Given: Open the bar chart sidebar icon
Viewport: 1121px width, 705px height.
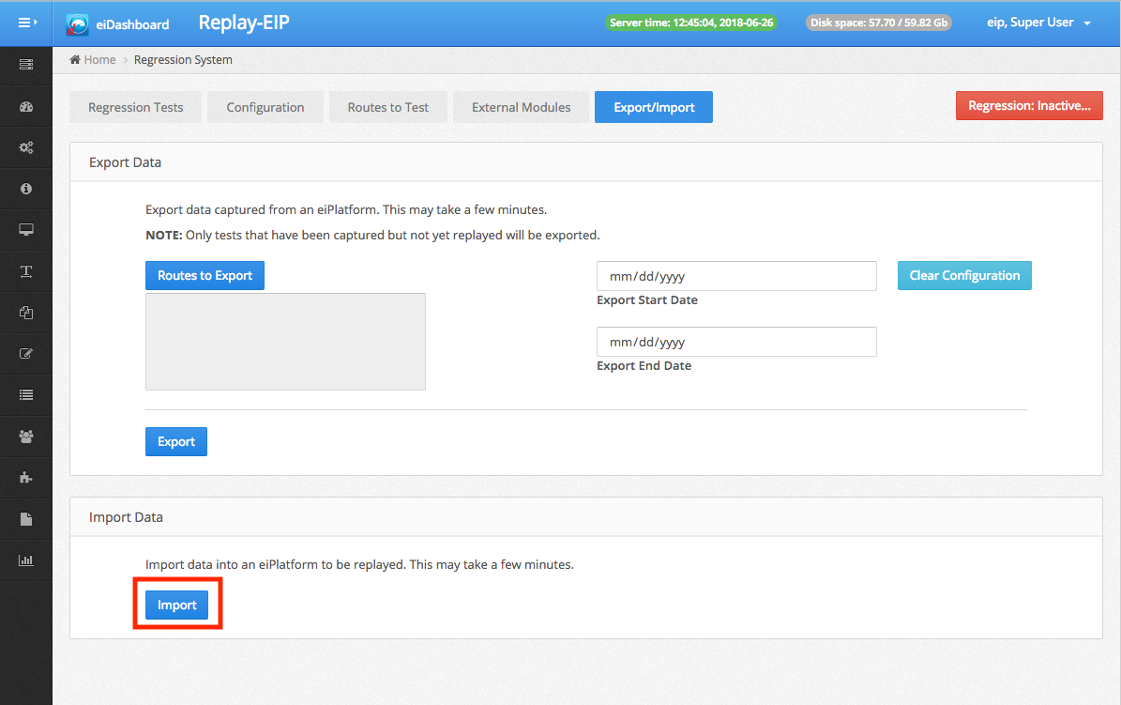Looking at the screenshot, I should coord(26,560).
